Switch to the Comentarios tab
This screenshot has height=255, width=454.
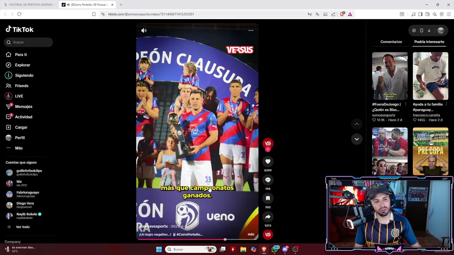click(x=391, y=42)
